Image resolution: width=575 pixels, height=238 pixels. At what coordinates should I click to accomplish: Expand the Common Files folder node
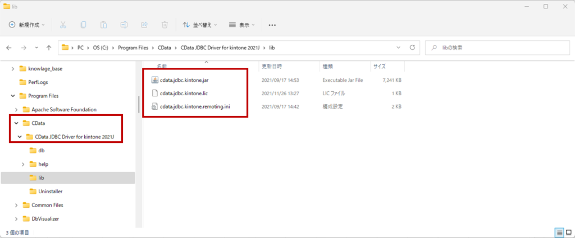coord(16,205)
